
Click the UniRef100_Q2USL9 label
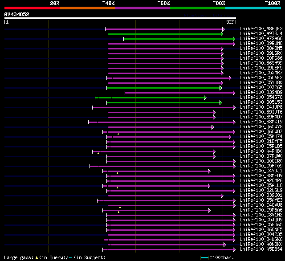(261, 191)
